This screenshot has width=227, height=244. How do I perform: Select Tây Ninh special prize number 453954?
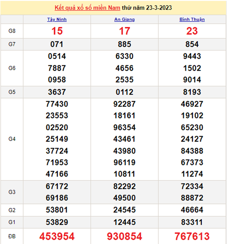[x=57, y=236]
